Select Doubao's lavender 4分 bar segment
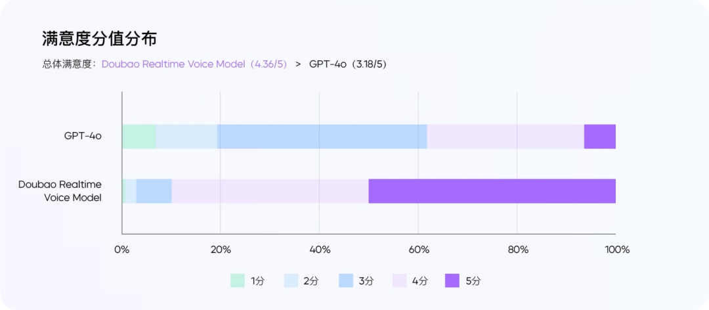709x310 pixels. pos(270,191)
